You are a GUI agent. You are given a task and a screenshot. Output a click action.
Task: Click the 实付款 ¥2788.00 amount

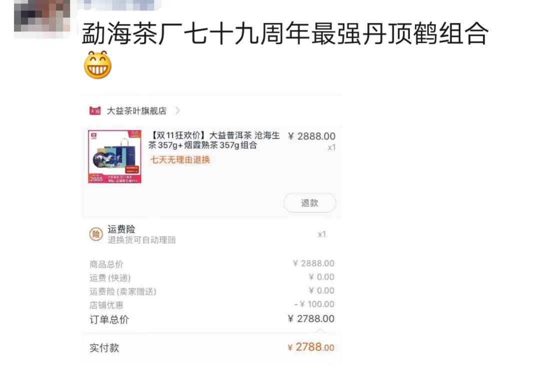(311, 347)
